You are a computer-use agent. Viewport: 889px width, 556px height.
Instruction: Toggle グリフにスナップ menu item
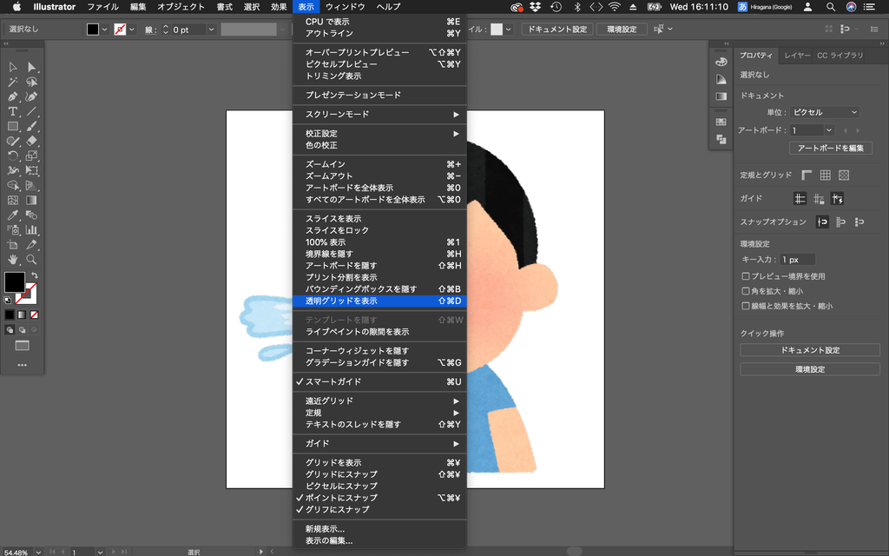tap(379, 509)
